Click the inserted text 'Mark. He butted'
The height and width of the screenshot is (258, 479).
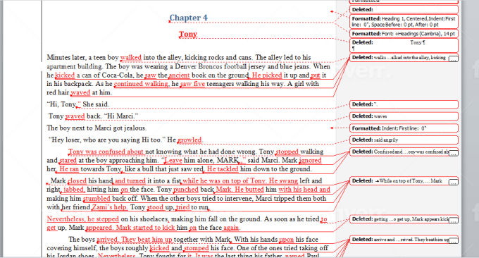(240, 190)
